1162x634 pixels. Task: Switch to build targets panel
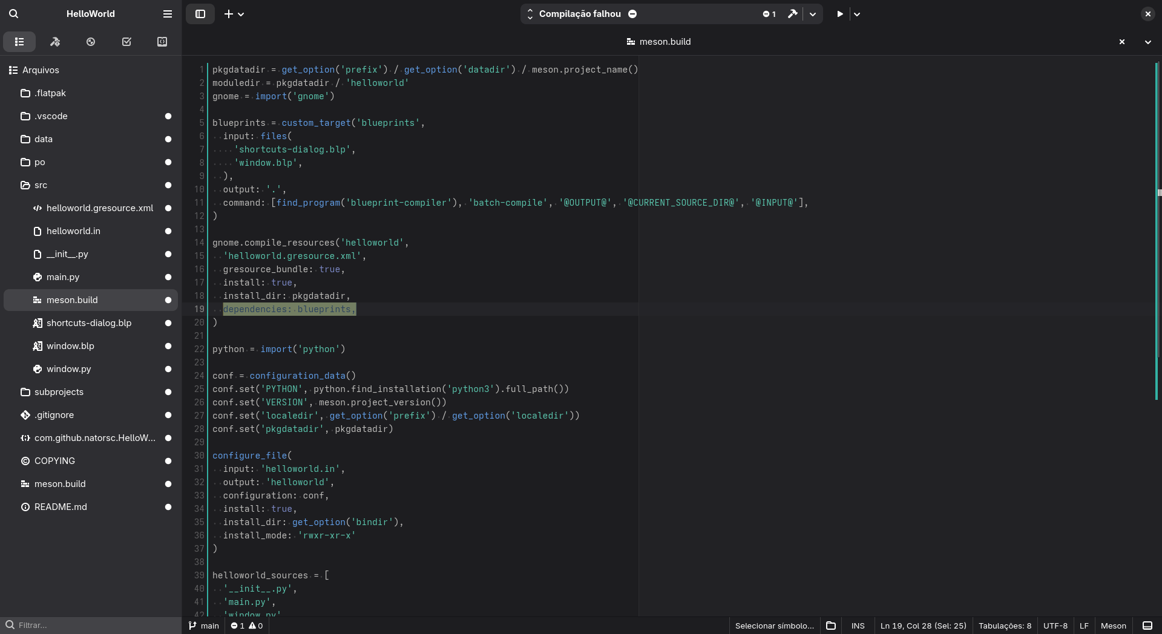(55, 42)
